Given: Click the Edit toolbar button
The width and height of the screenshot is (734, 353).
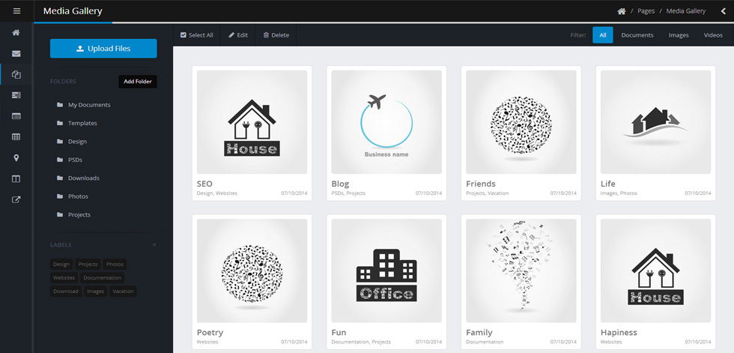Looking at the screenshot, I should pyautogui.click(x=238, y=35).
